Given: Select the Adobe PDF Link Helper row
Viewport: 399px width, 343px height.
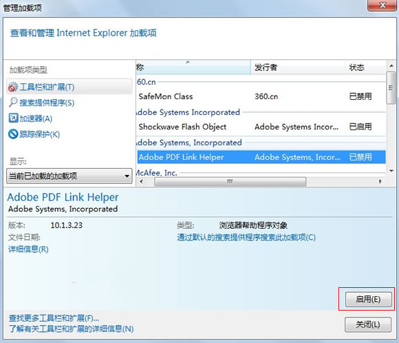Looking at the screenshot, I should [261, 157].
